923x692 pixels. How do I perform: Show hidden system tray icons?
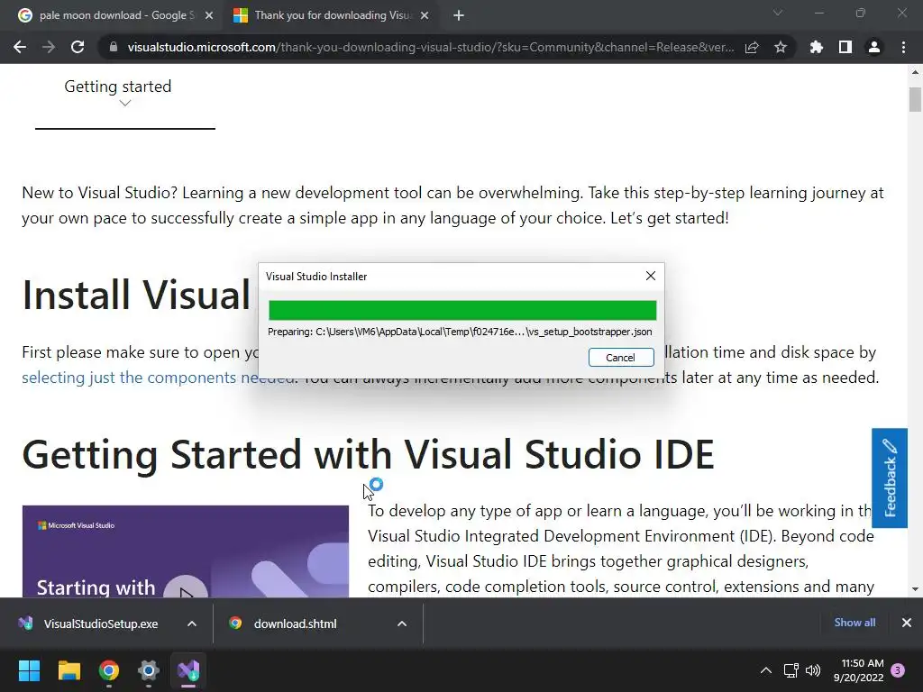[x=766, y=670]
